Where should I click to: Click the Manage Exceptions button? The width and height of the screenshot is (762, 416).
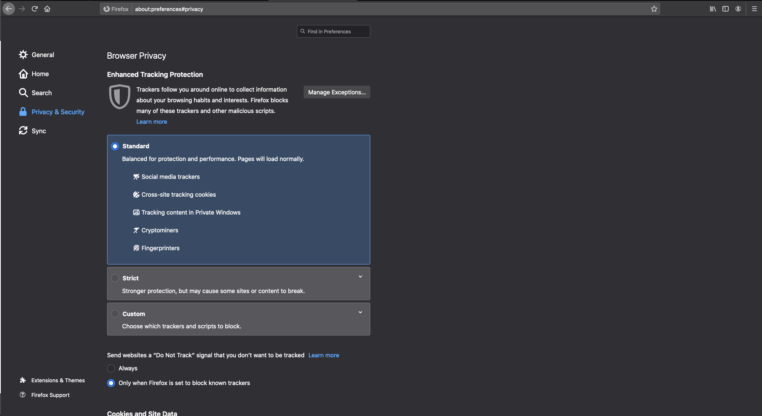(x=337, y=92)
